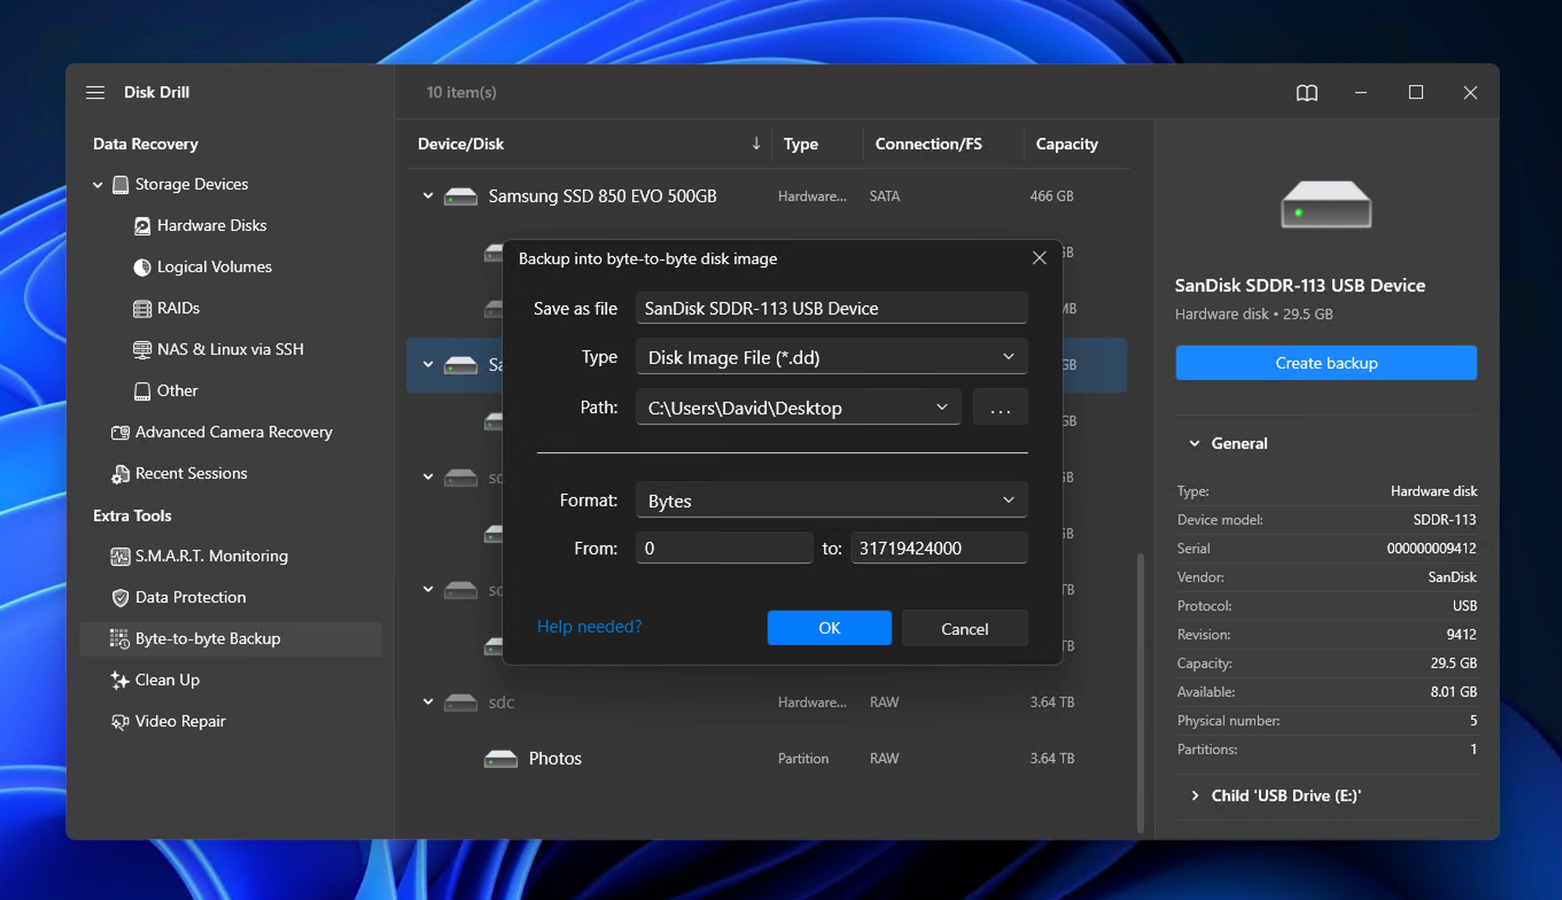Open the Help needed? link
This screenshot has width=1562, height=900.
coord(589,627)
